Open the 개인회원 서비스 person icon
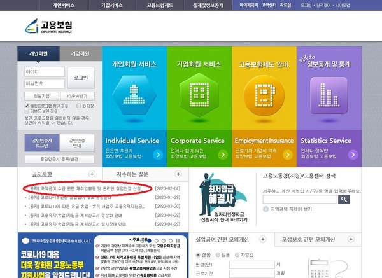Viewport: 382px width, 278px height. pos(134,95)
